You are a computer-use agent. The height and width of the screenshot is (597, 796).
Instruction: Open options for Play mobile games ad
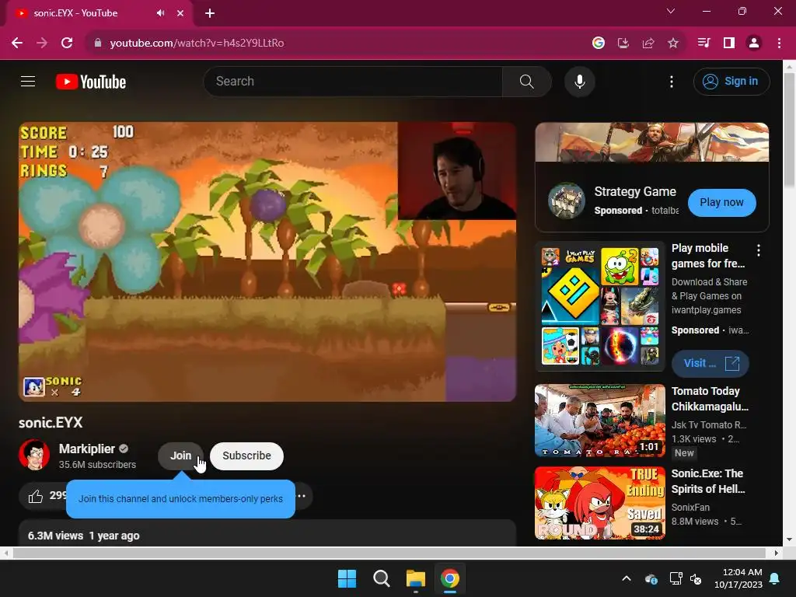pyautogui.click(x=759, y=250)
